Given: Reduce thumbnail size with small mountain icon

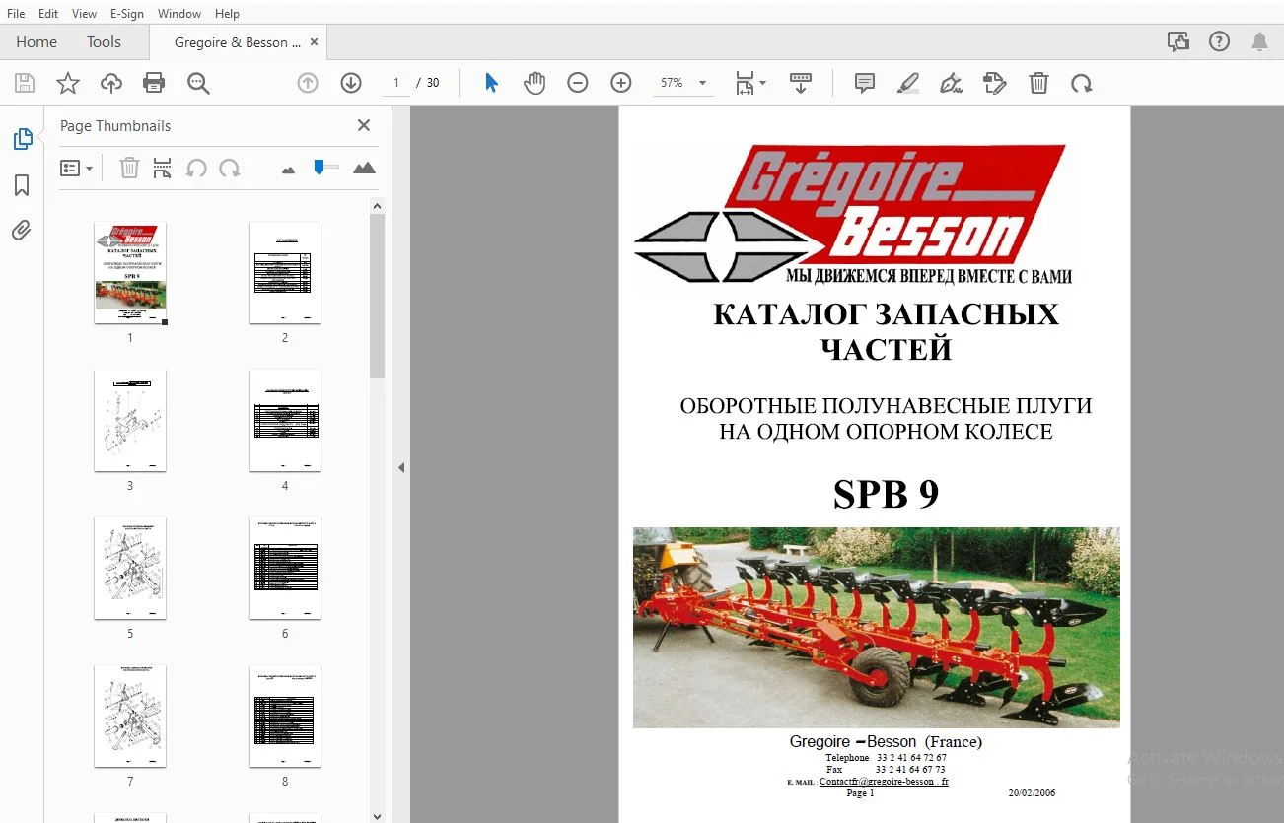Looking at the screenshot, I should point(288,170).
